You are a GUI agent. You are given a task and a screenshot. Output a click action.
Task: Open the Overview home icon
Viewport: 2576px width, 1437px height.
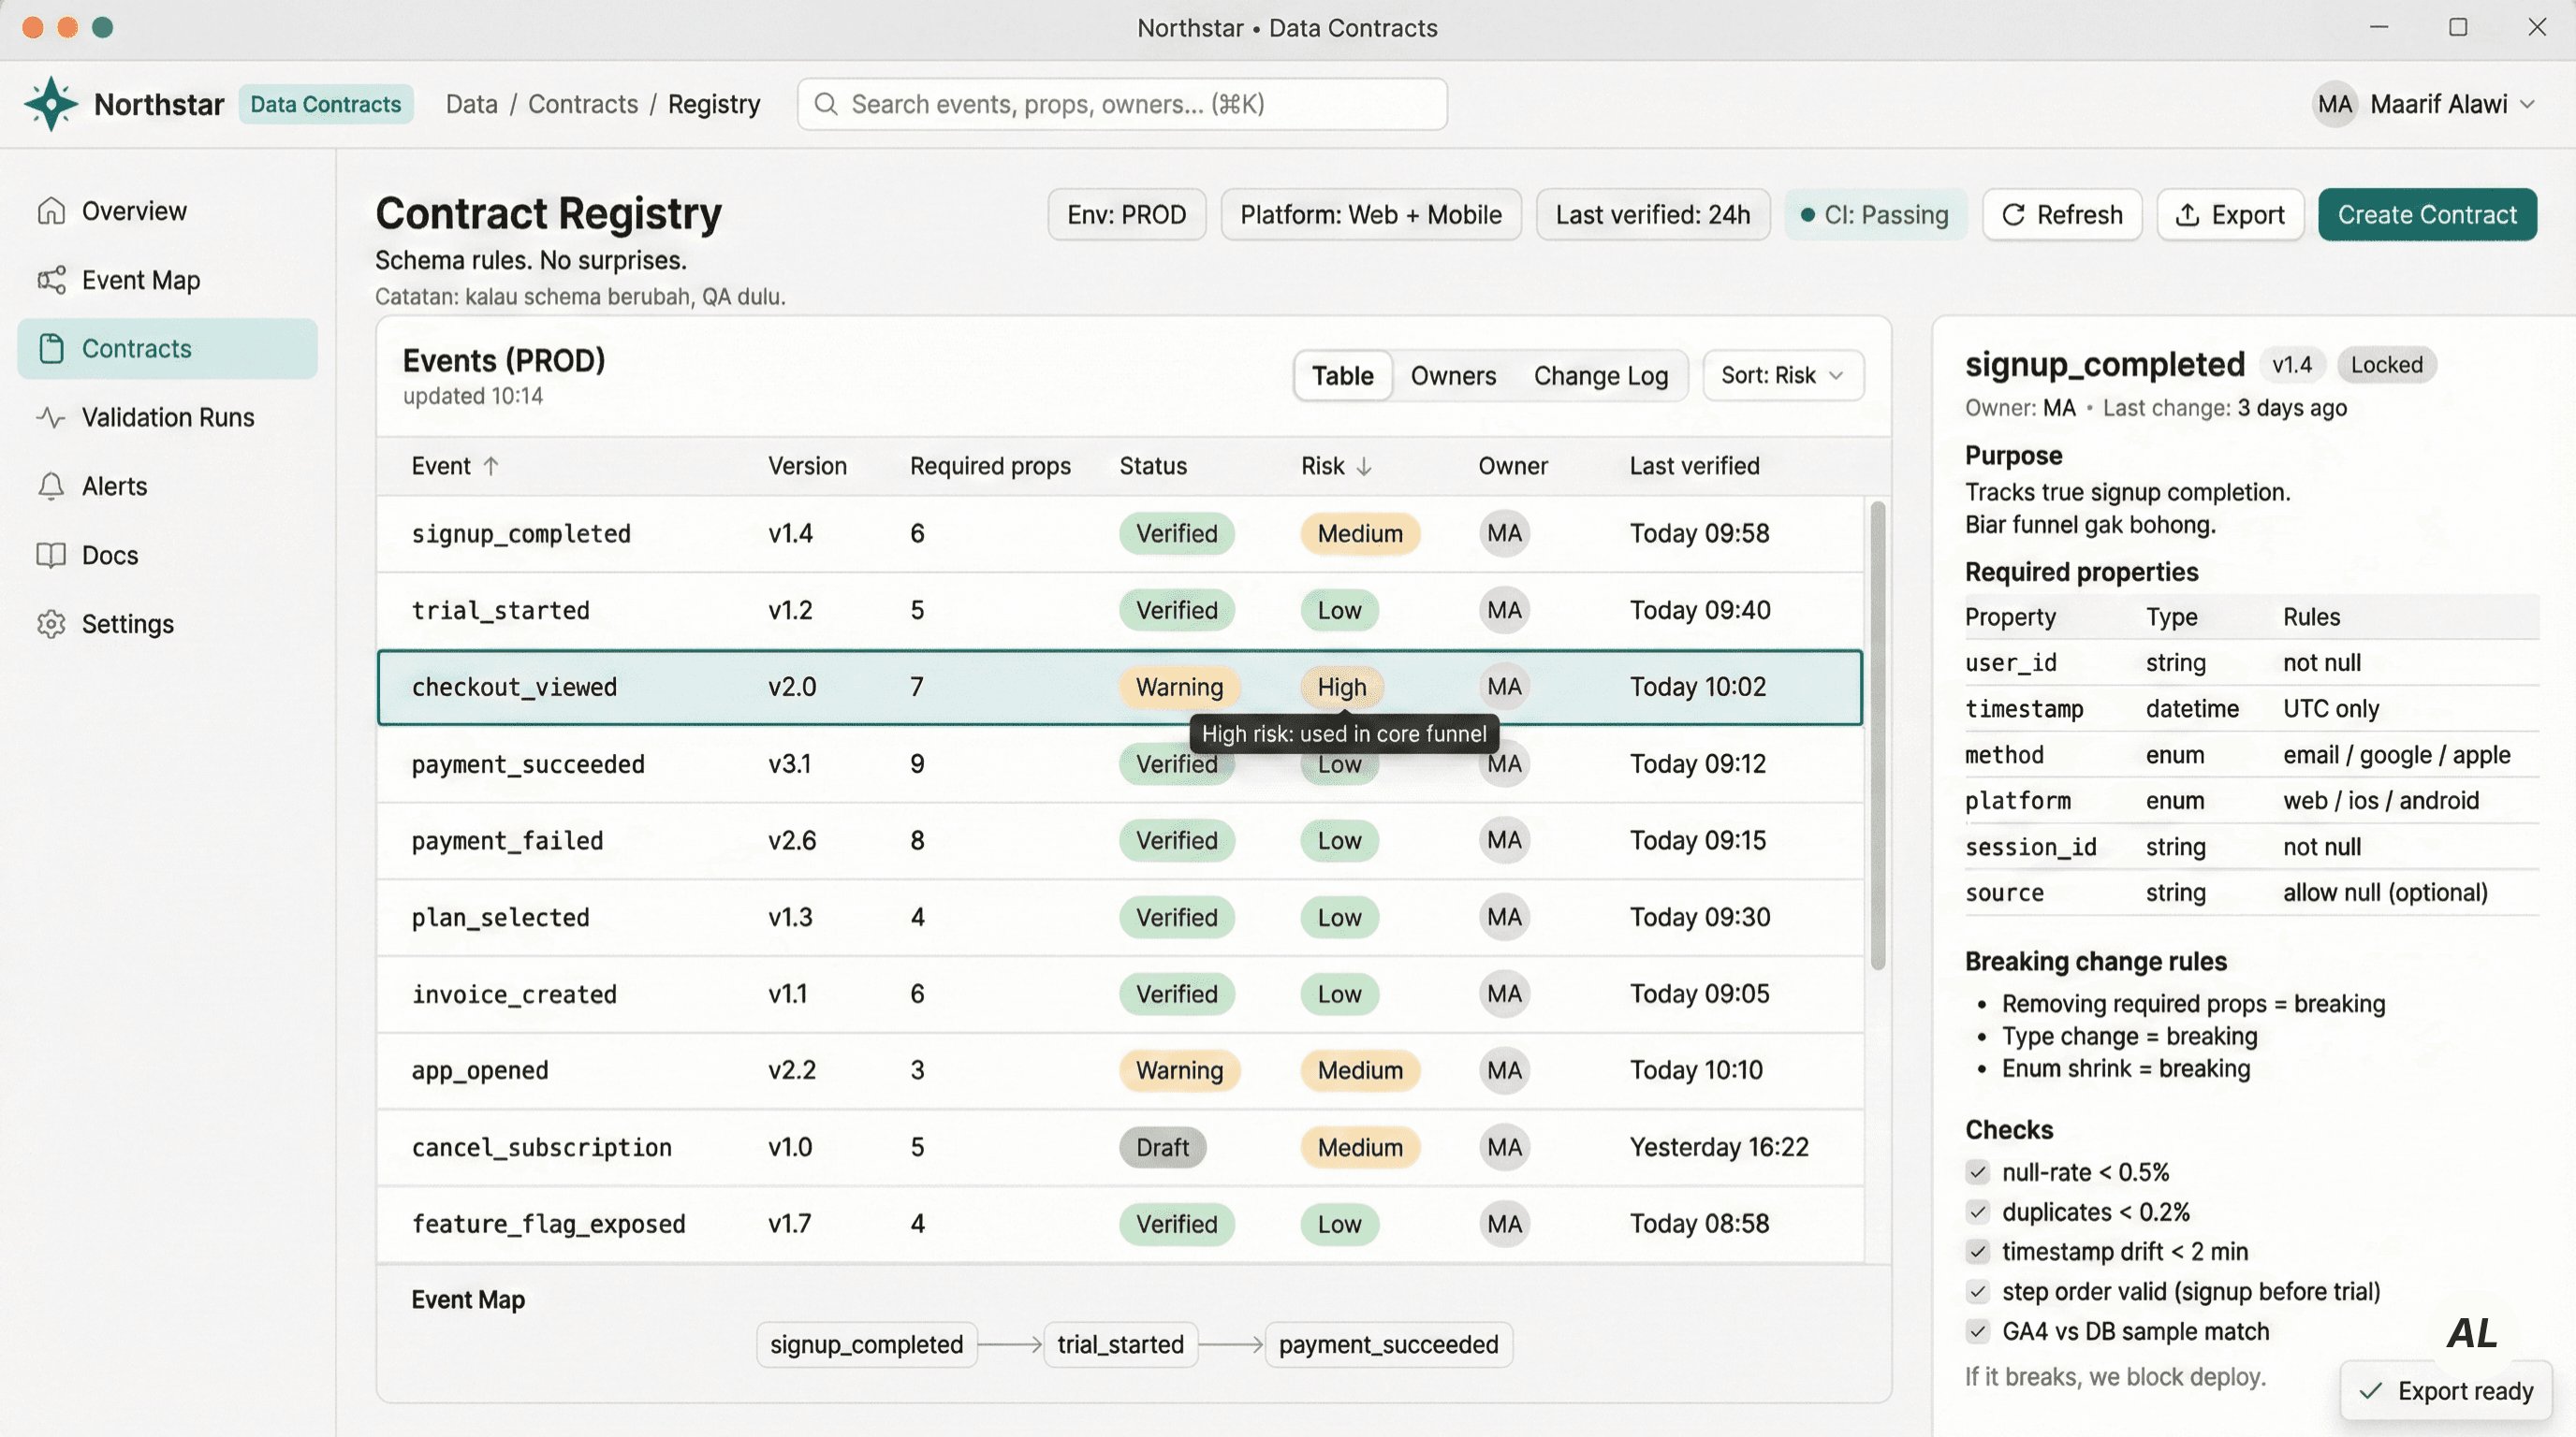(51, 210)
